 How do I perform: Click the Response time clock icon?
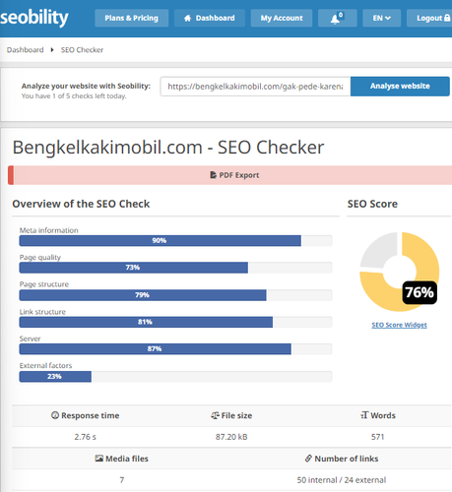coord(55,415)
